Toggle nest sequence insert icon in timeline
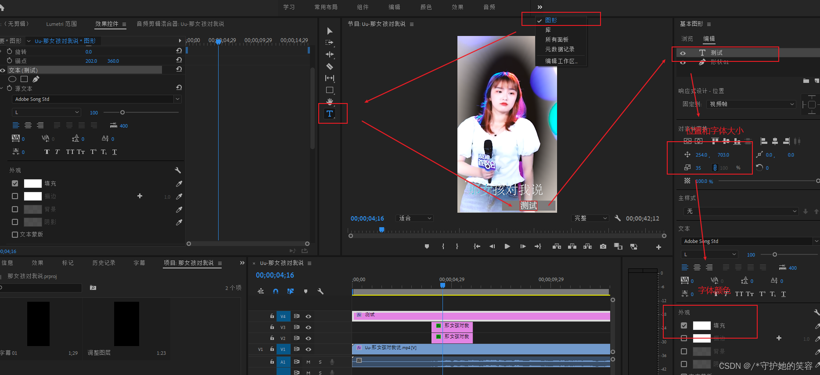 click(261, 291)
